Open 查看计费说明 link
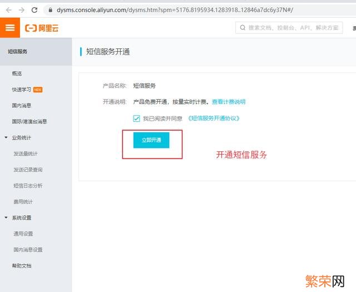The height and width of the screenshot is (292, 356). click(x=229, y=102)
